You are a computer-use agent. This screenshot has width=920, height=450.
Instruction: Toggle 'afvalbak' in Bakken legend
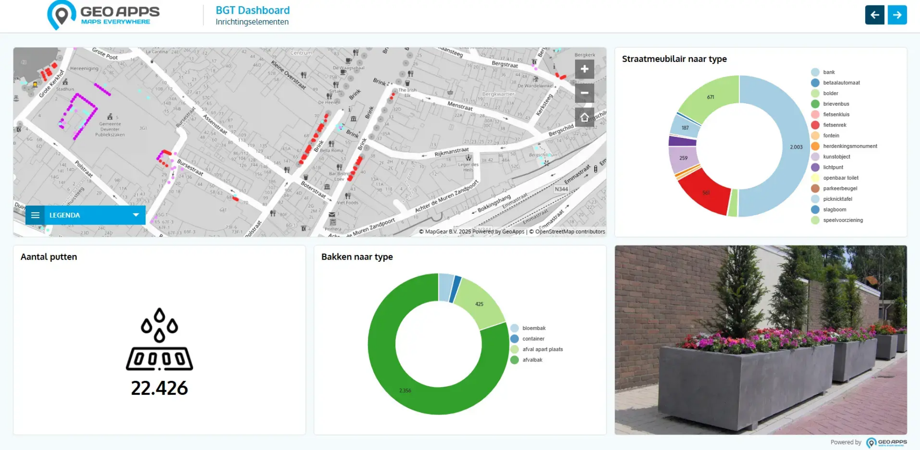(532, 360)
